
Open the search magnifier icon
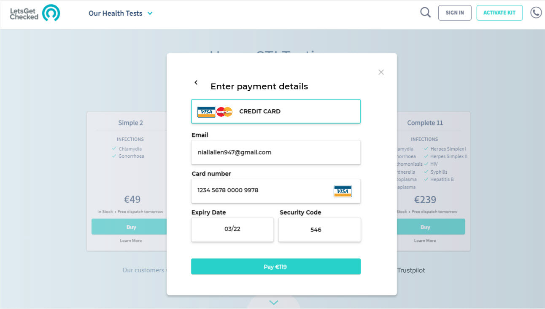[x=426, y=13]
